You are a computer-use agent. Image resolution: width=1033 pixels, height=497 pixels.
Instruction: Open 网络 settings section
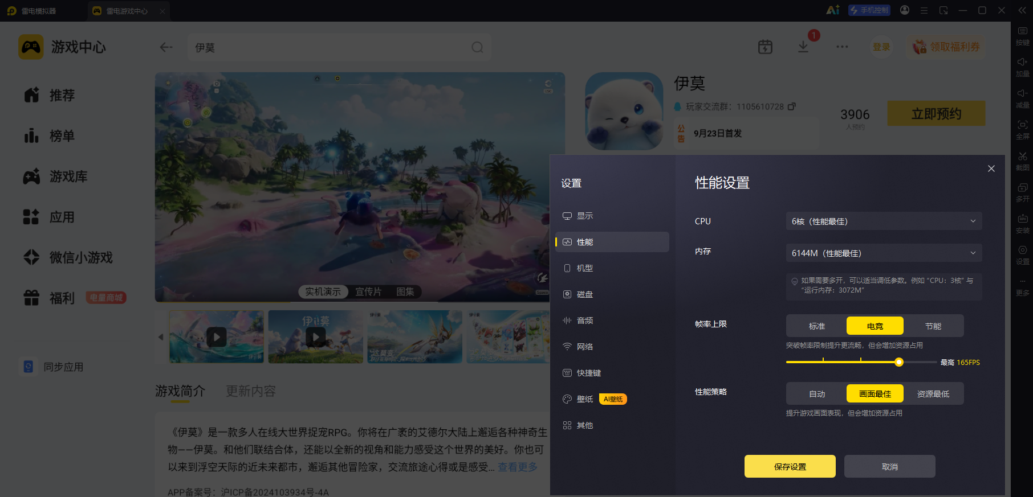pos(612,347)
